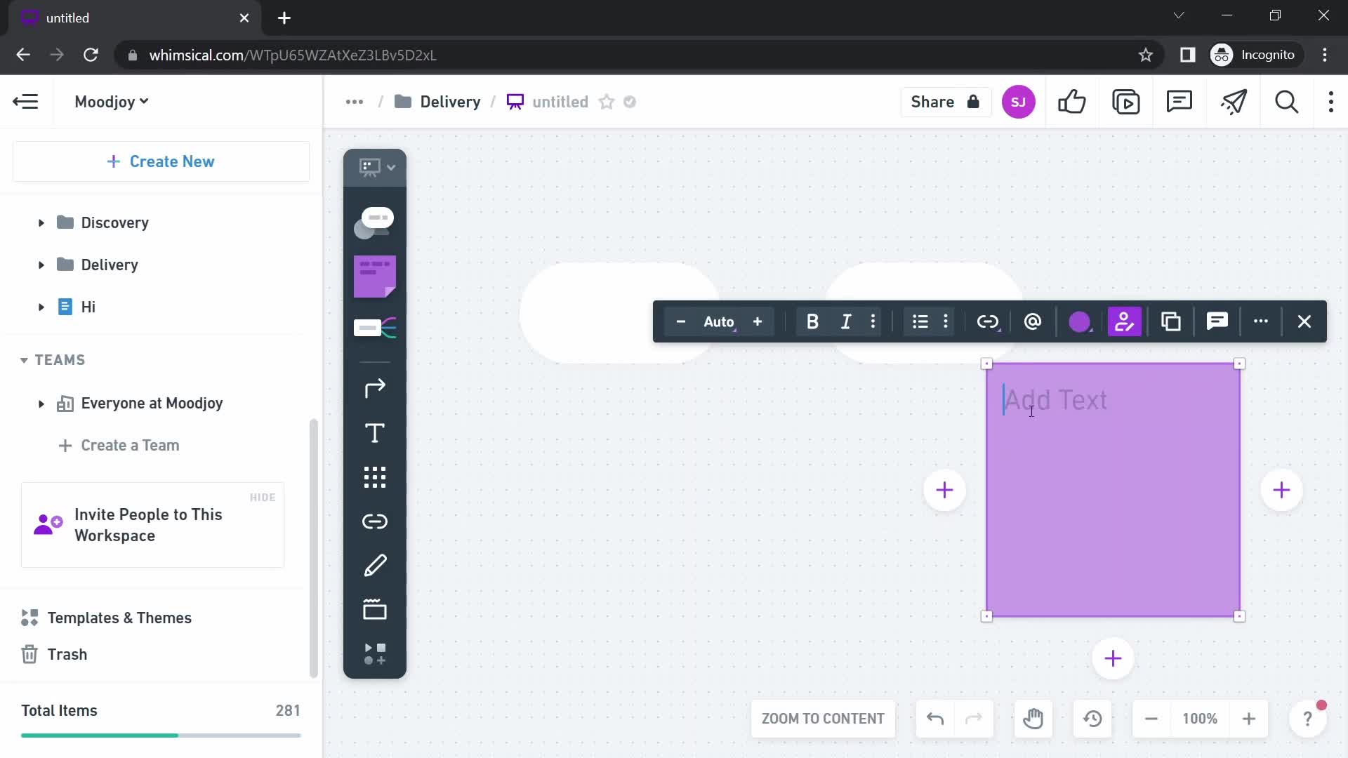
Task: Open the Trash
Action: pos(54,654)
